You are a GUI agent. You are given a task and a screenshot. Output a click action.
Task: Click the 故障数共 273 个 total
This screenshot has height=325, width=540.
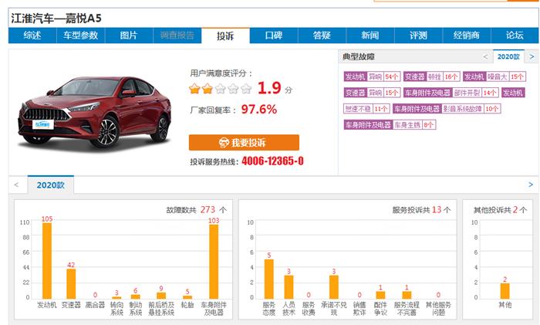click(x=196, y=210)
